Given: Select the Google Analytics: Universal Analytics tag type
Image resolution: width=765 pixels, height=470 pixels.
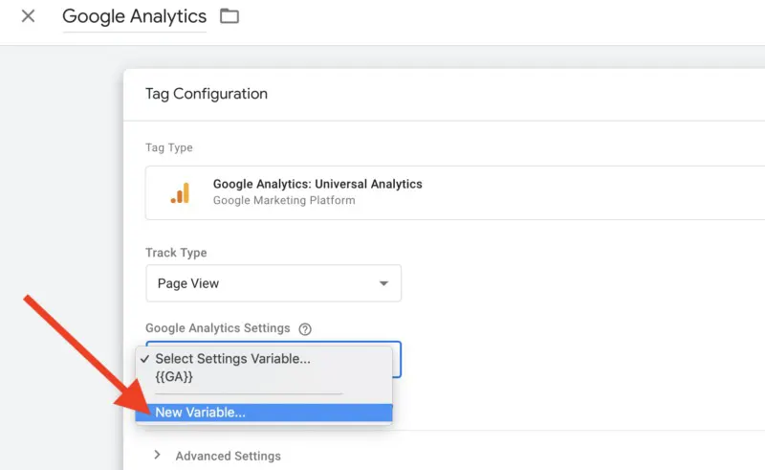Looking at the screenshot, I should [455, 192].
